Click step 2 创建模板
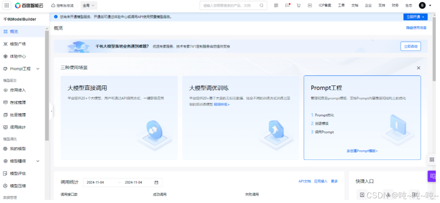This screenshot has height=203, width=440. pos(320,123)
